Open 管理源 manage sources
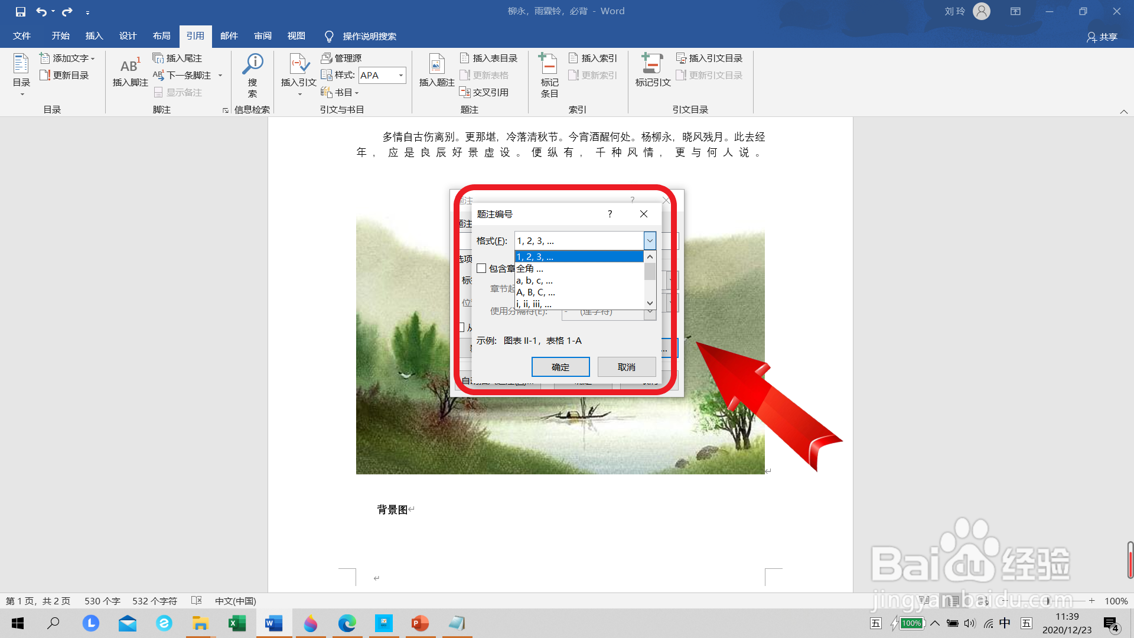This screenshot has width=1134, height=638. (x=341, y=58)
